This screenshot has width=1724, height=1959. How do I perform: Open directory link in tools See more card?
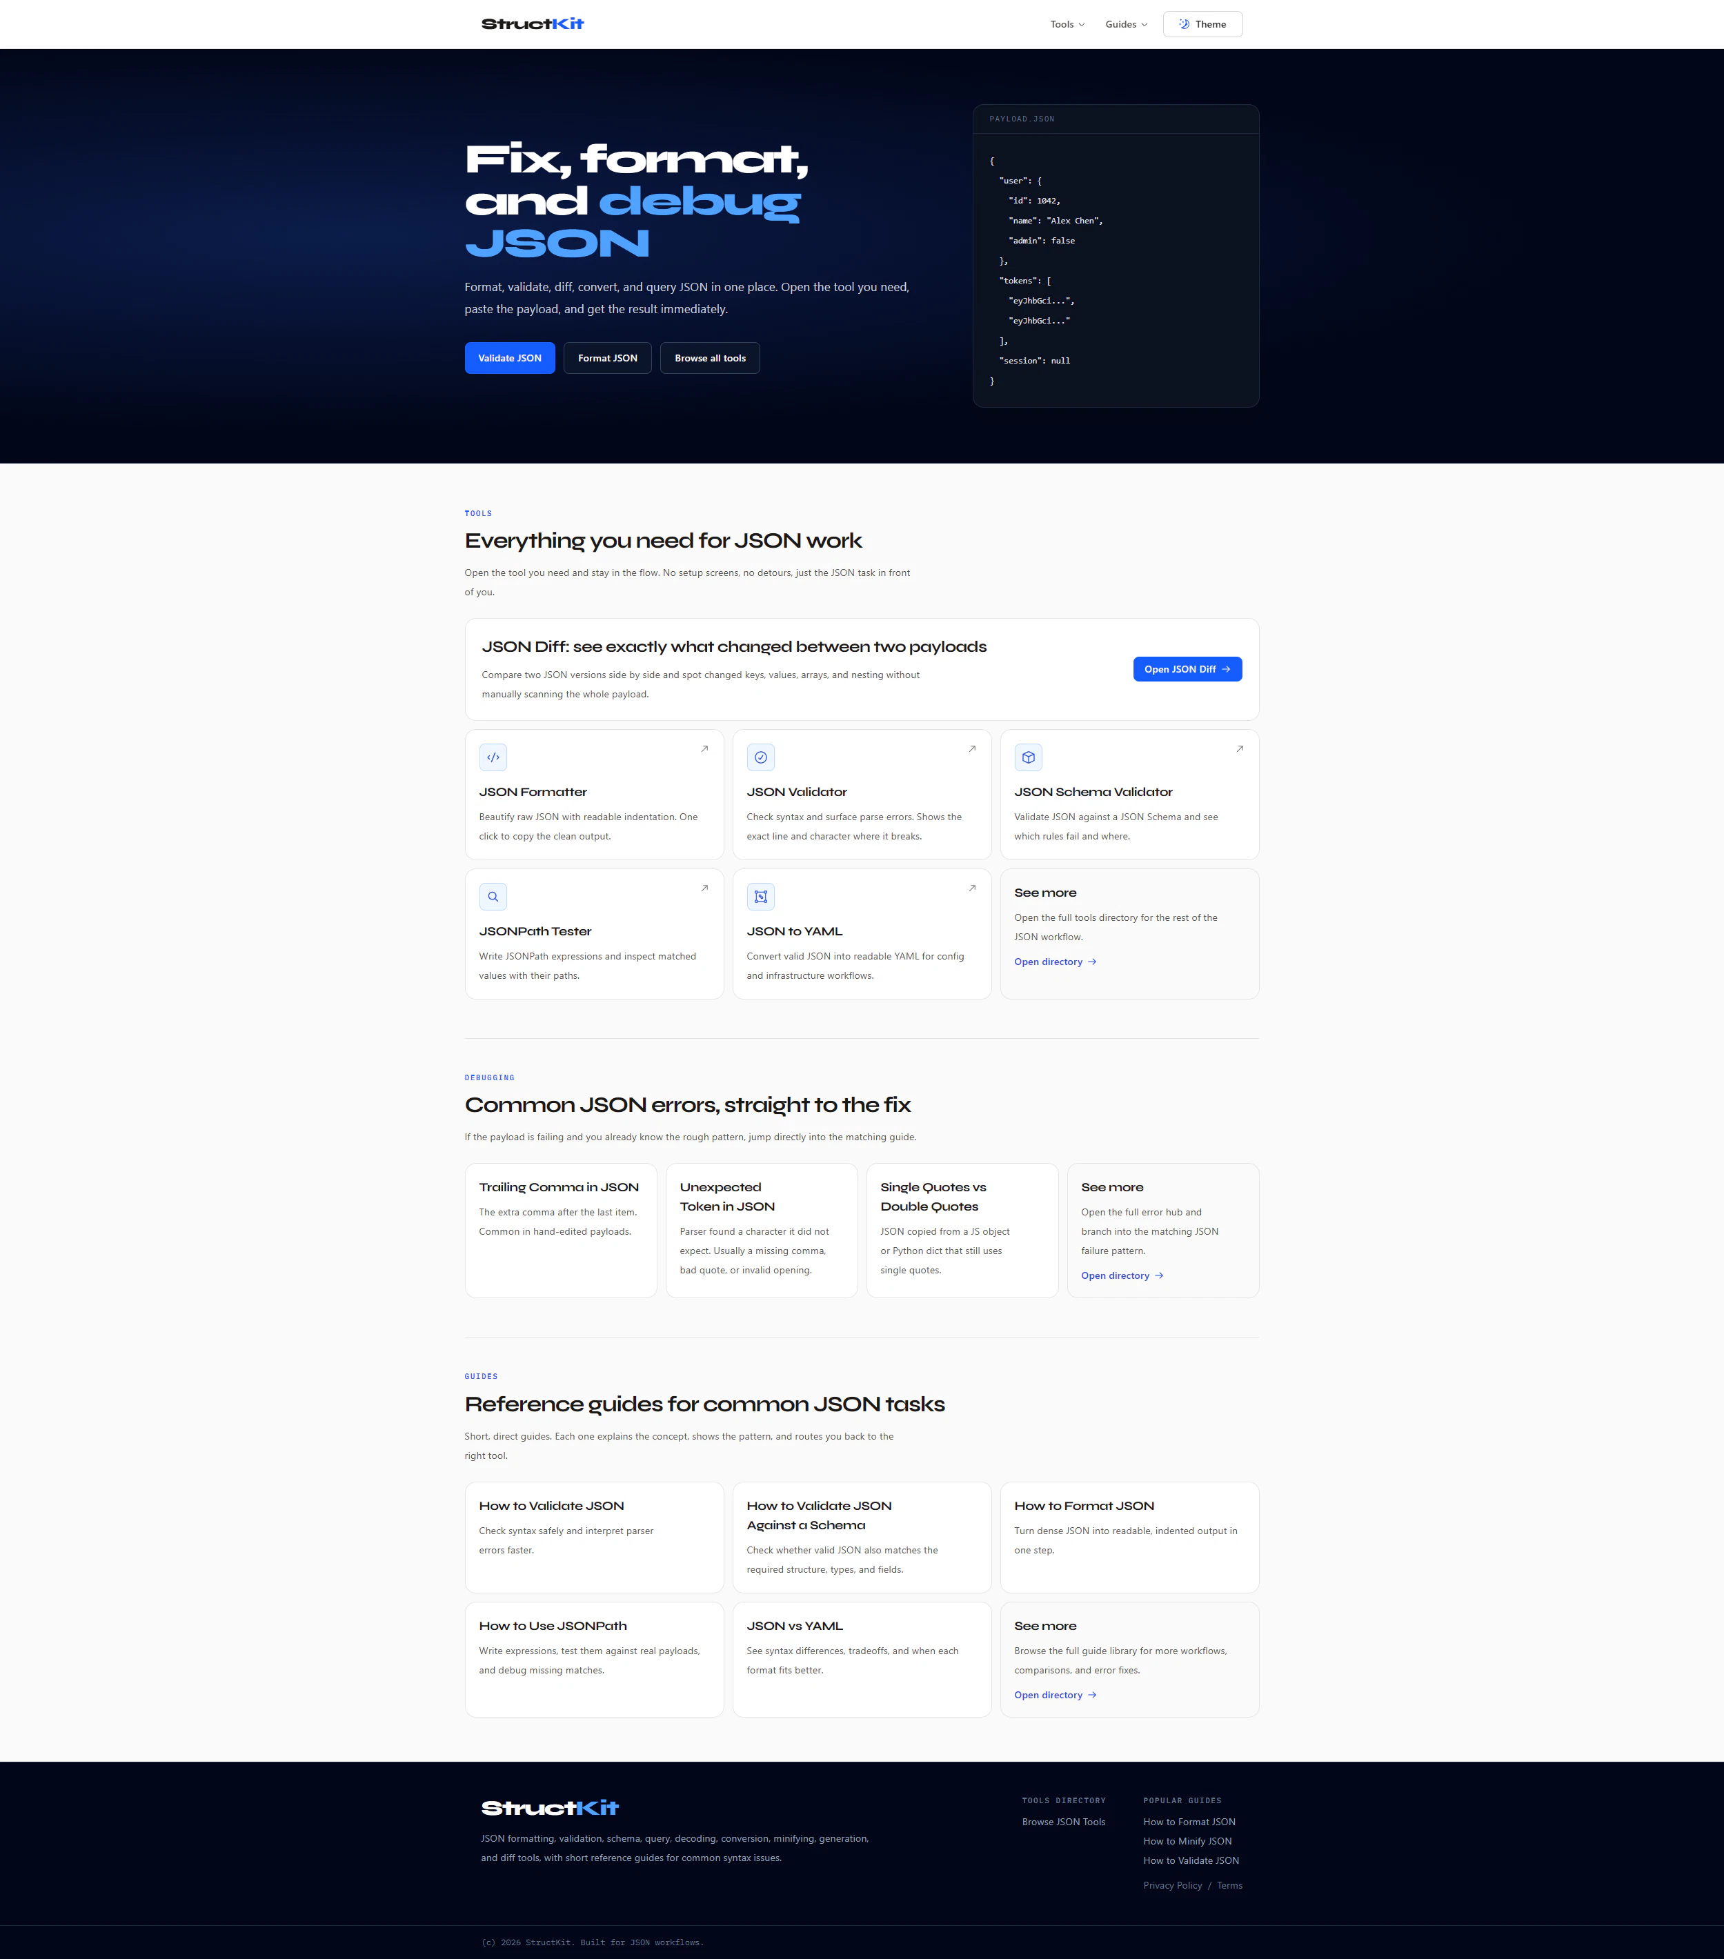[x=1054, y=962]
